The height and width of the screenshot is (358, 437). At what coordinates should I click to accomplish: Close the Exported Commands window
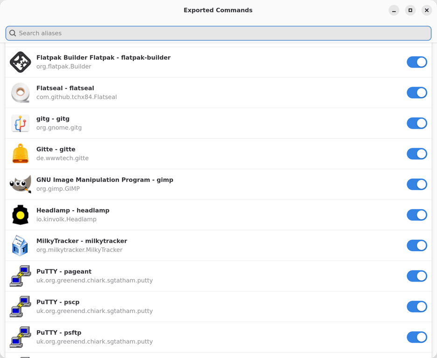tap(427, 10)
